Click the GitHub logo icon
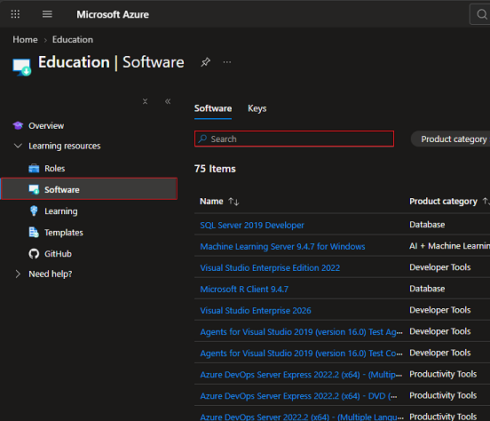The height and width of the screenshot is (421, 490). click(x=34, y=254)
